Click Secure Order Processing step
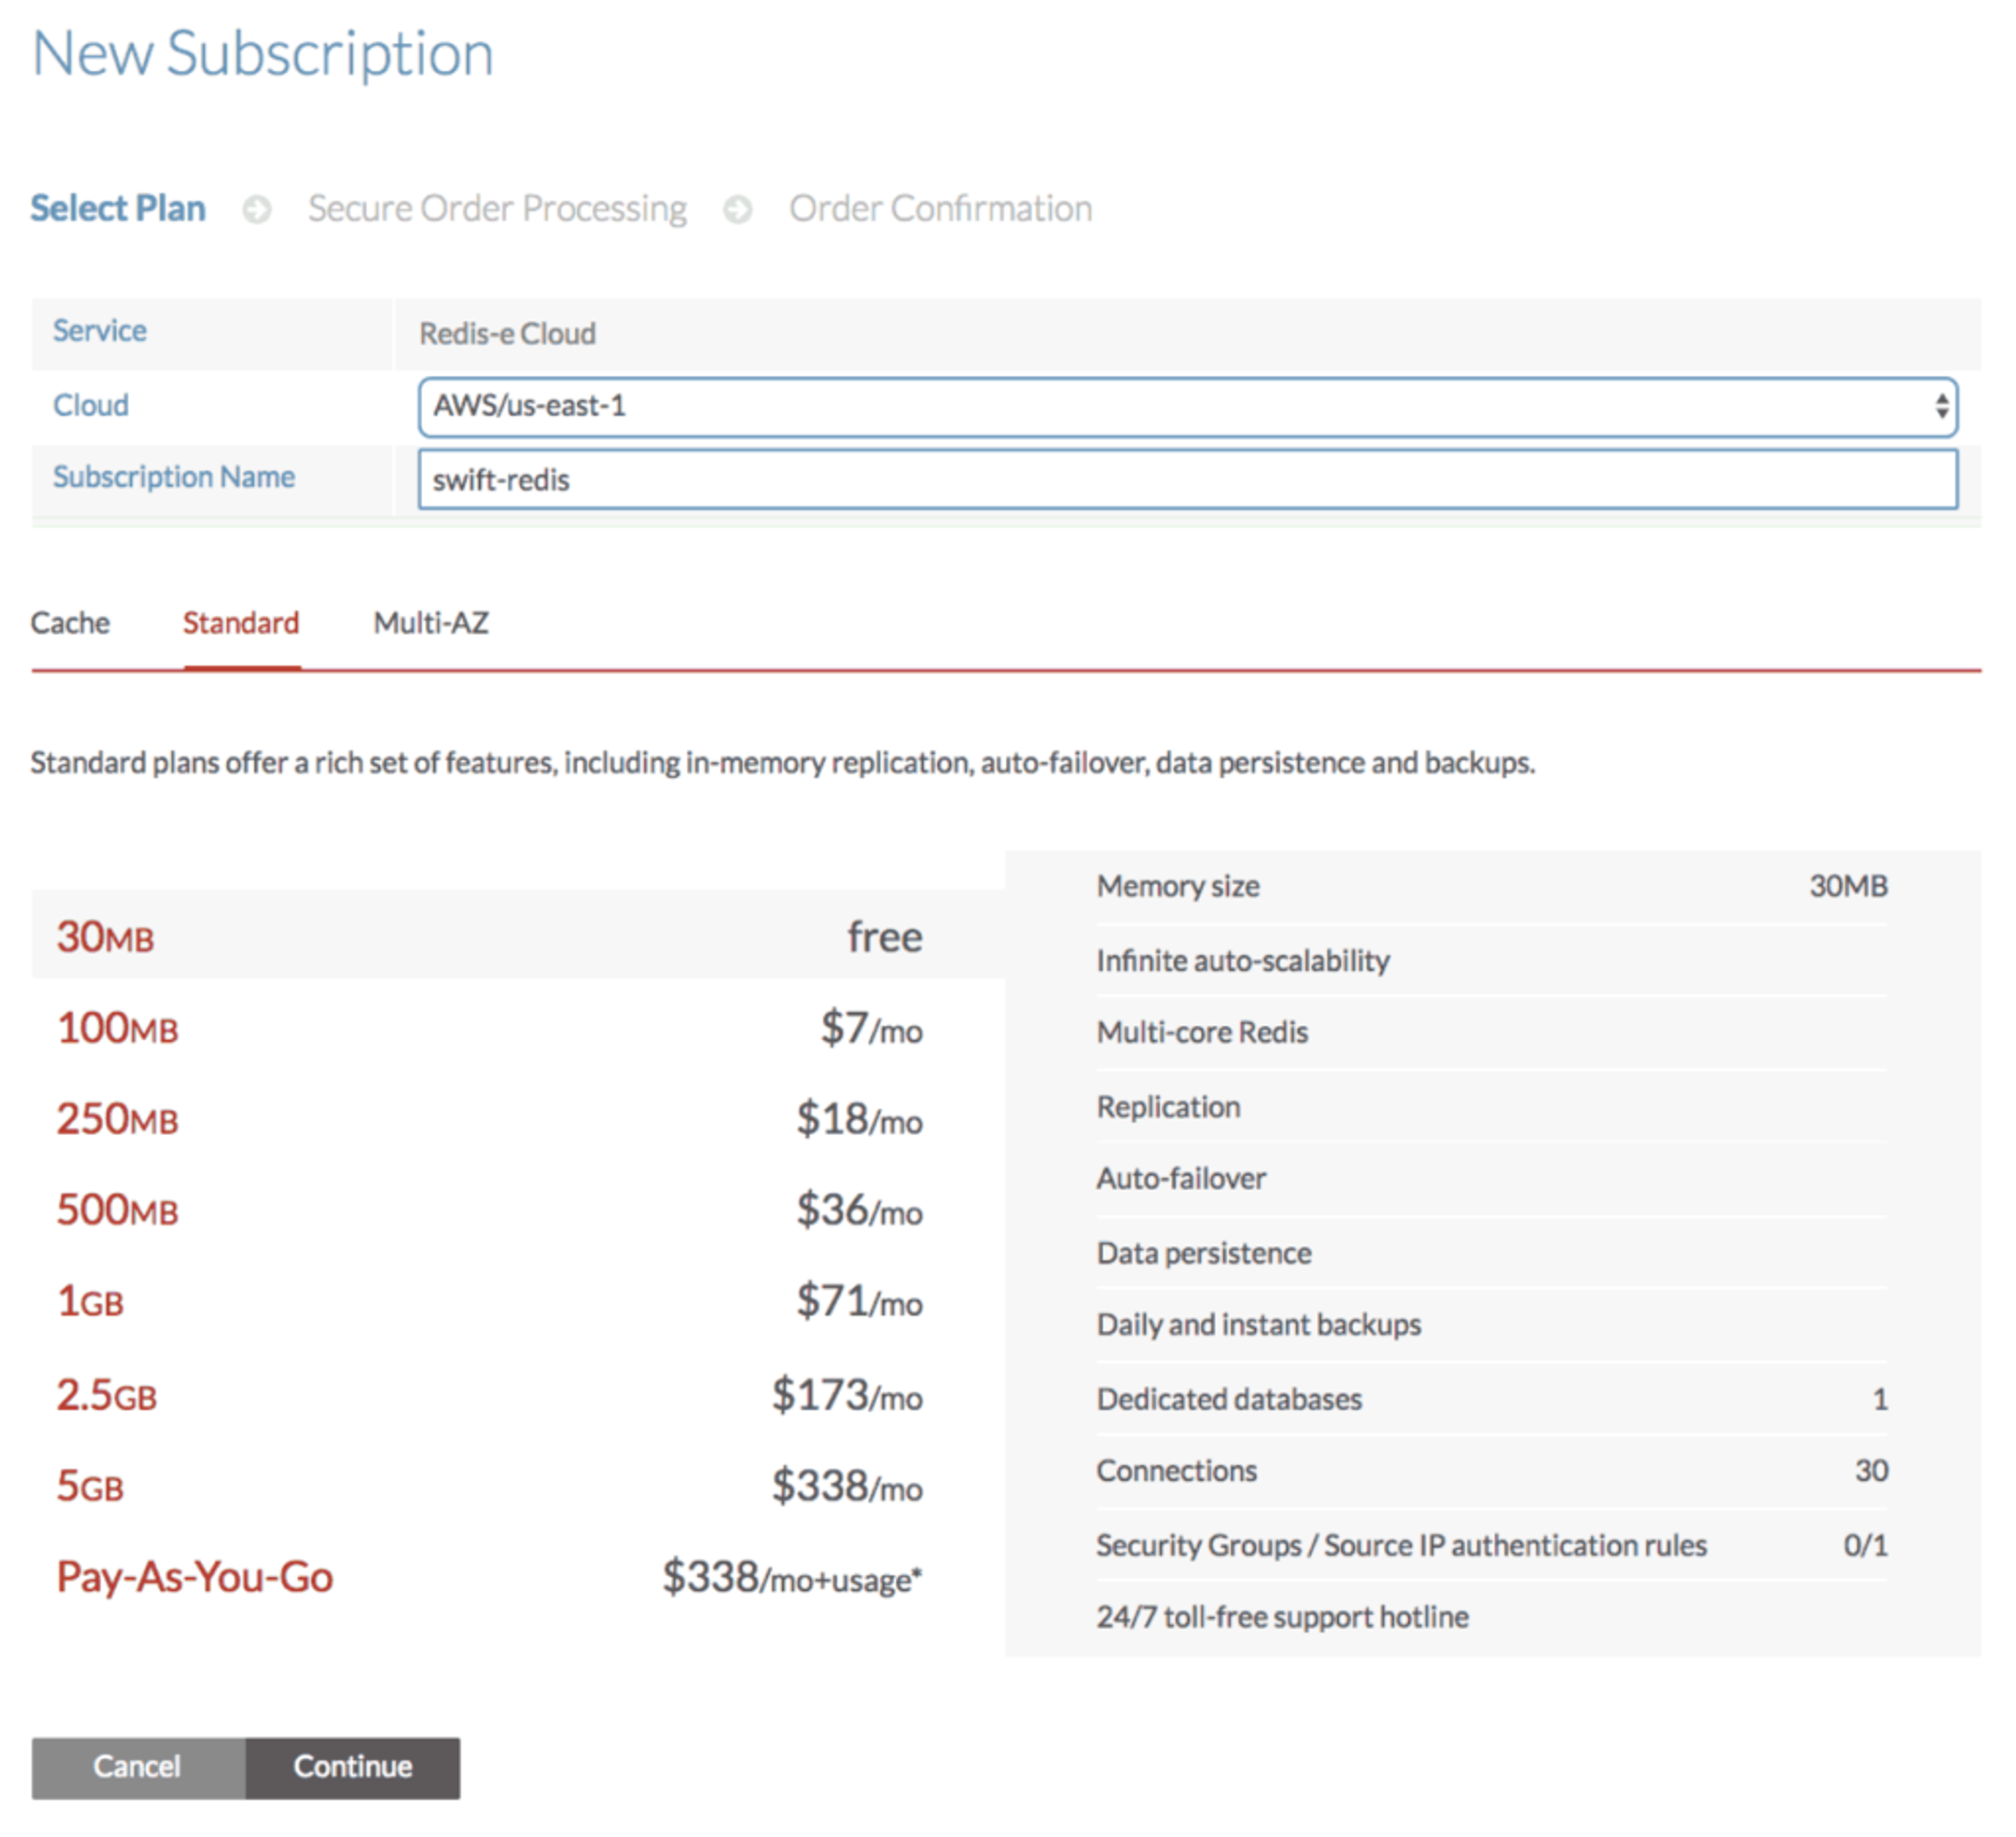 pos(497,208)
